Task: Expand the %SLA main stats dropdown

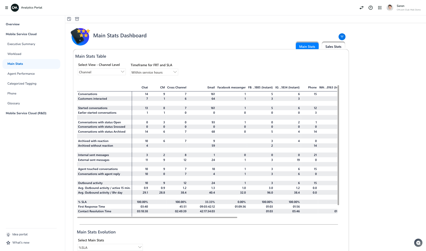Action: 110,247
